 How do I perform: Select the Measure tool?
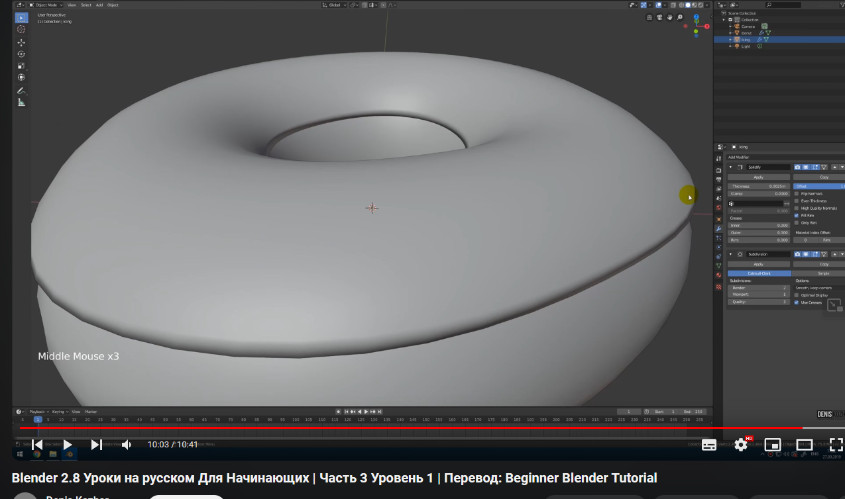21,103
